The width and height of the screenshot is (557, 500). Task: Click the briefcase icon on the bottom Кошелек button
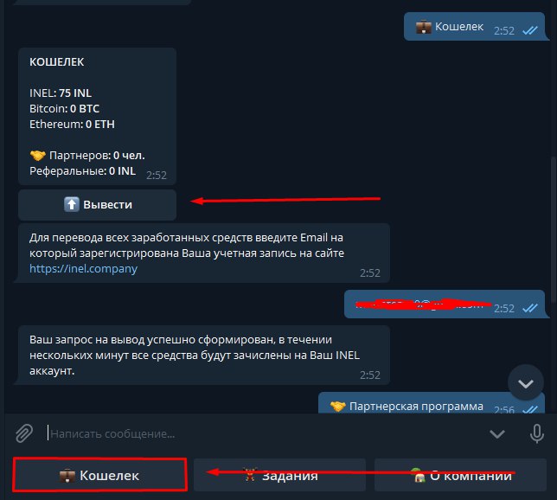[x=67, y=475]
